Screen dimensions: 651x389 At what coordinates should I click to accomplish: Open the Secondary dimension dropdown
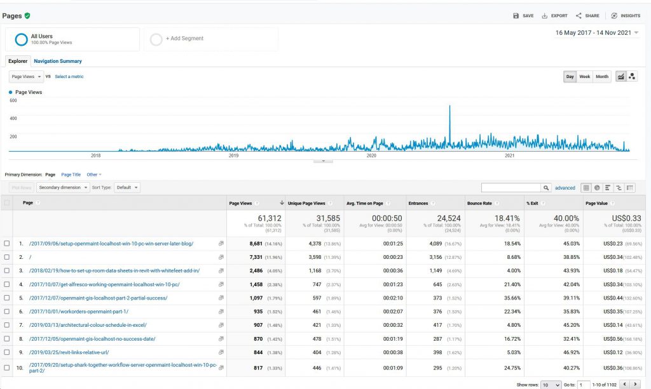point(63,188)
